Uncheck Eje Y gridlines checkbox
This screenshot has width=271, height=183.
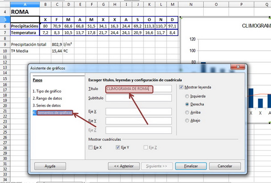tap(118, 147)
